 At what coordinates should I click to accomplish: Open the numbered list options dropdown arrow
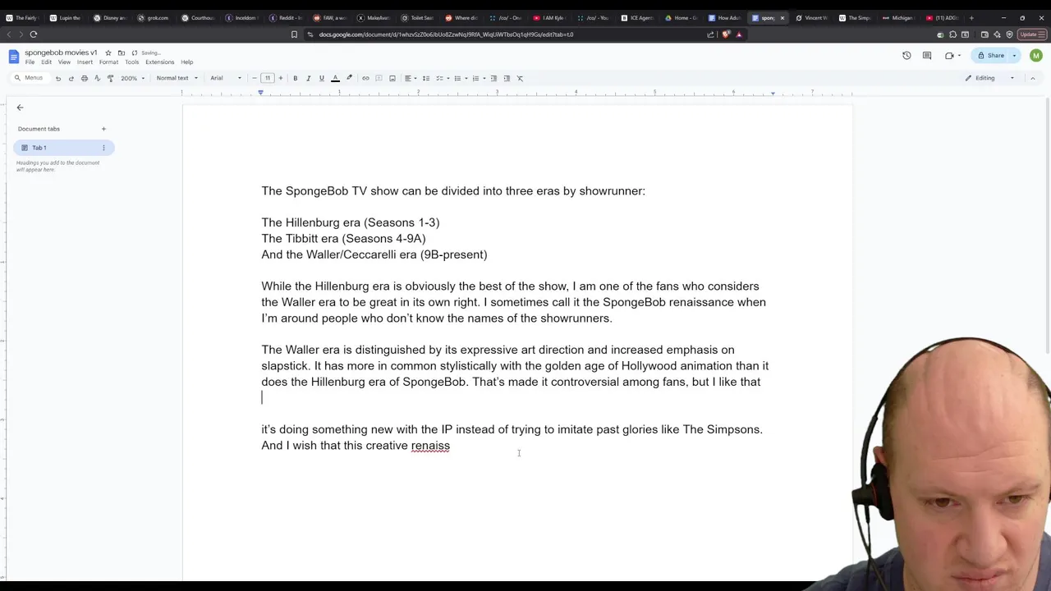(x=483, y=78)
